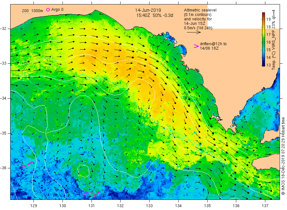Click the IMOS copyright timestamp text
This screenshot has height=210, width=287.
[x=283, y=156]
